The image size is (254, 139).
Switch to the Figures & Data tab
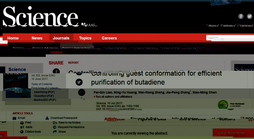click(148, 119)
